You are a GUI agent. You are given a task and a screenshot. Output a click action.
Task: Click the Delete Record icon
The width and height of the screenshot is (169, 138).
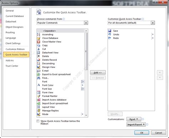(39, 60)
